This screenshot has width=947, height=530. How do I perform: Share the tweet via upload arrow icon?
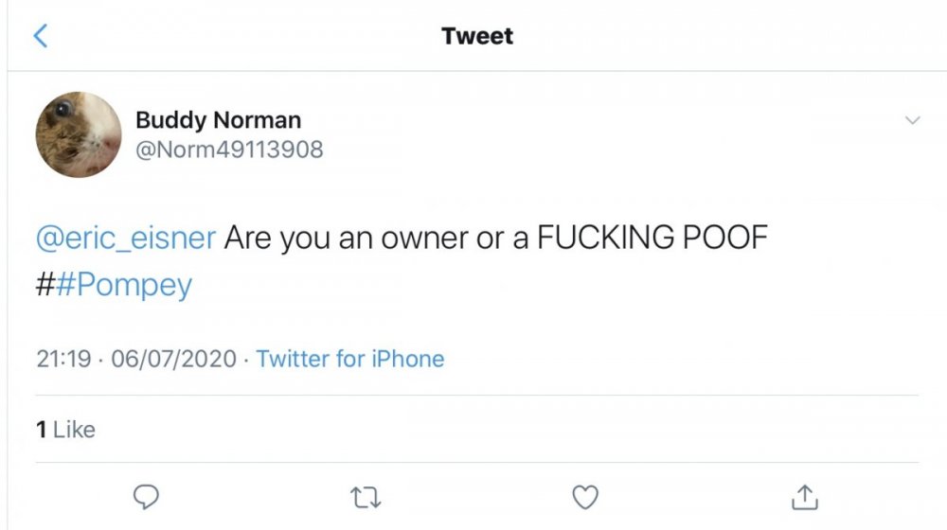tap(804, 495)
